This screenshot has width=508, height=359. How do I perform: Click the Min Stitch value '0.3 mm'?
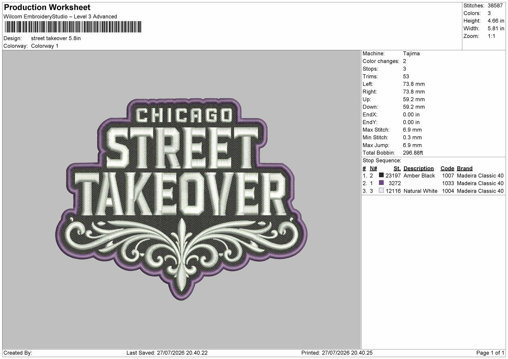(x=412, y=137)
